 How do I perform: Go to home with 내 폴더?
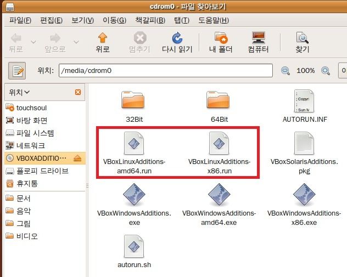click(221, 43)
